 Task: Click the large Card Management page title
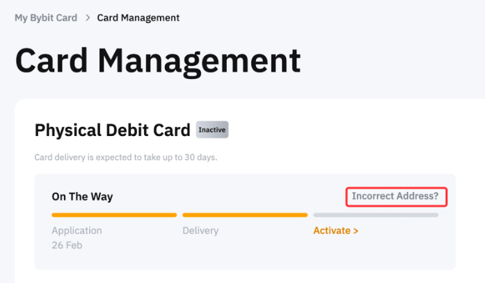157,61
